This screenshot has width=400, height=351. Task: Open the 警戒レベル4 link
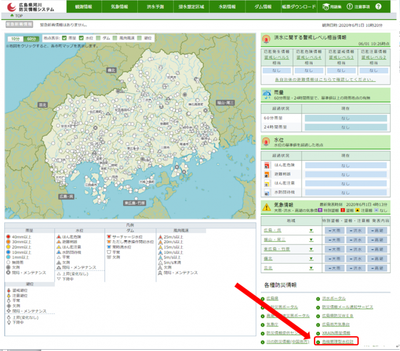coord(309,57)
